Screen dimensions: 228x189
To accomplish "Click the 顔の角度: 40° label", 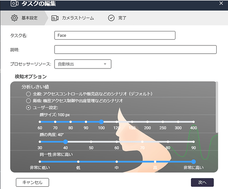I will click(x=52, y=135).
